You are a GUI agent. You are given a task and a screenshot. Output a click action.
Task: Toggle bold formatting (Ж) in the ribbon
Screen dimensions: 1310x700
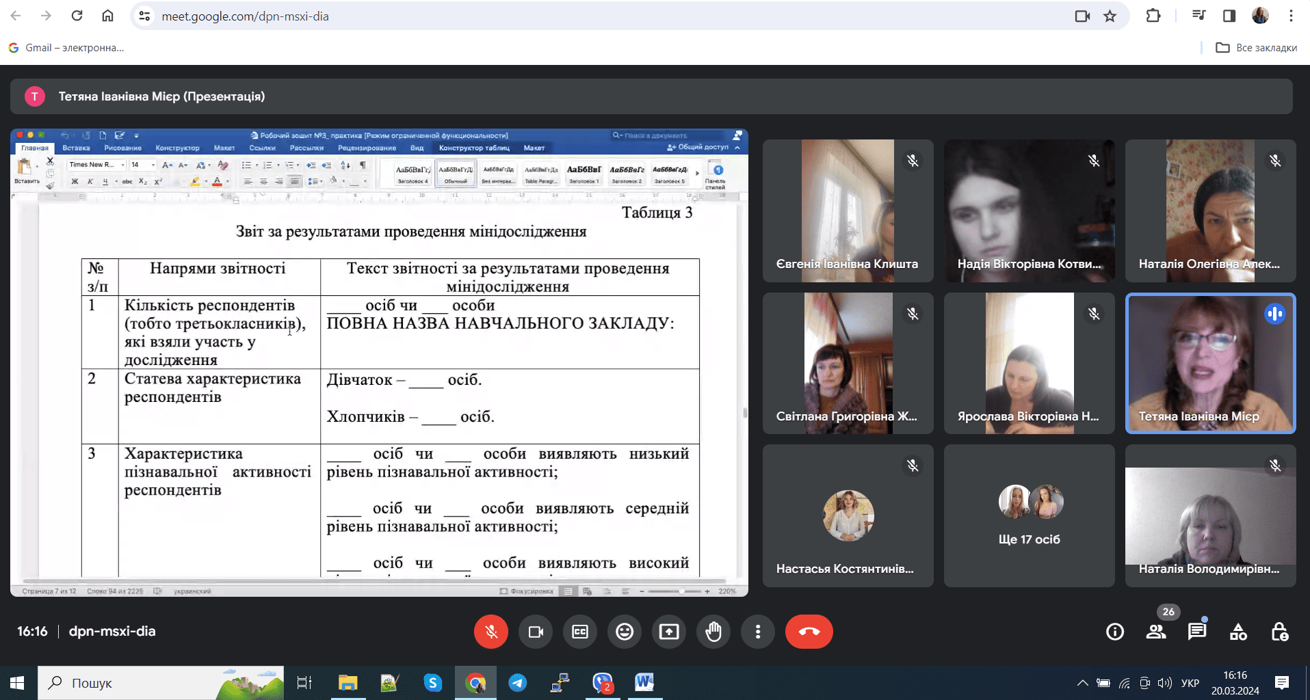pyautogui.click(x=75, y=181)
